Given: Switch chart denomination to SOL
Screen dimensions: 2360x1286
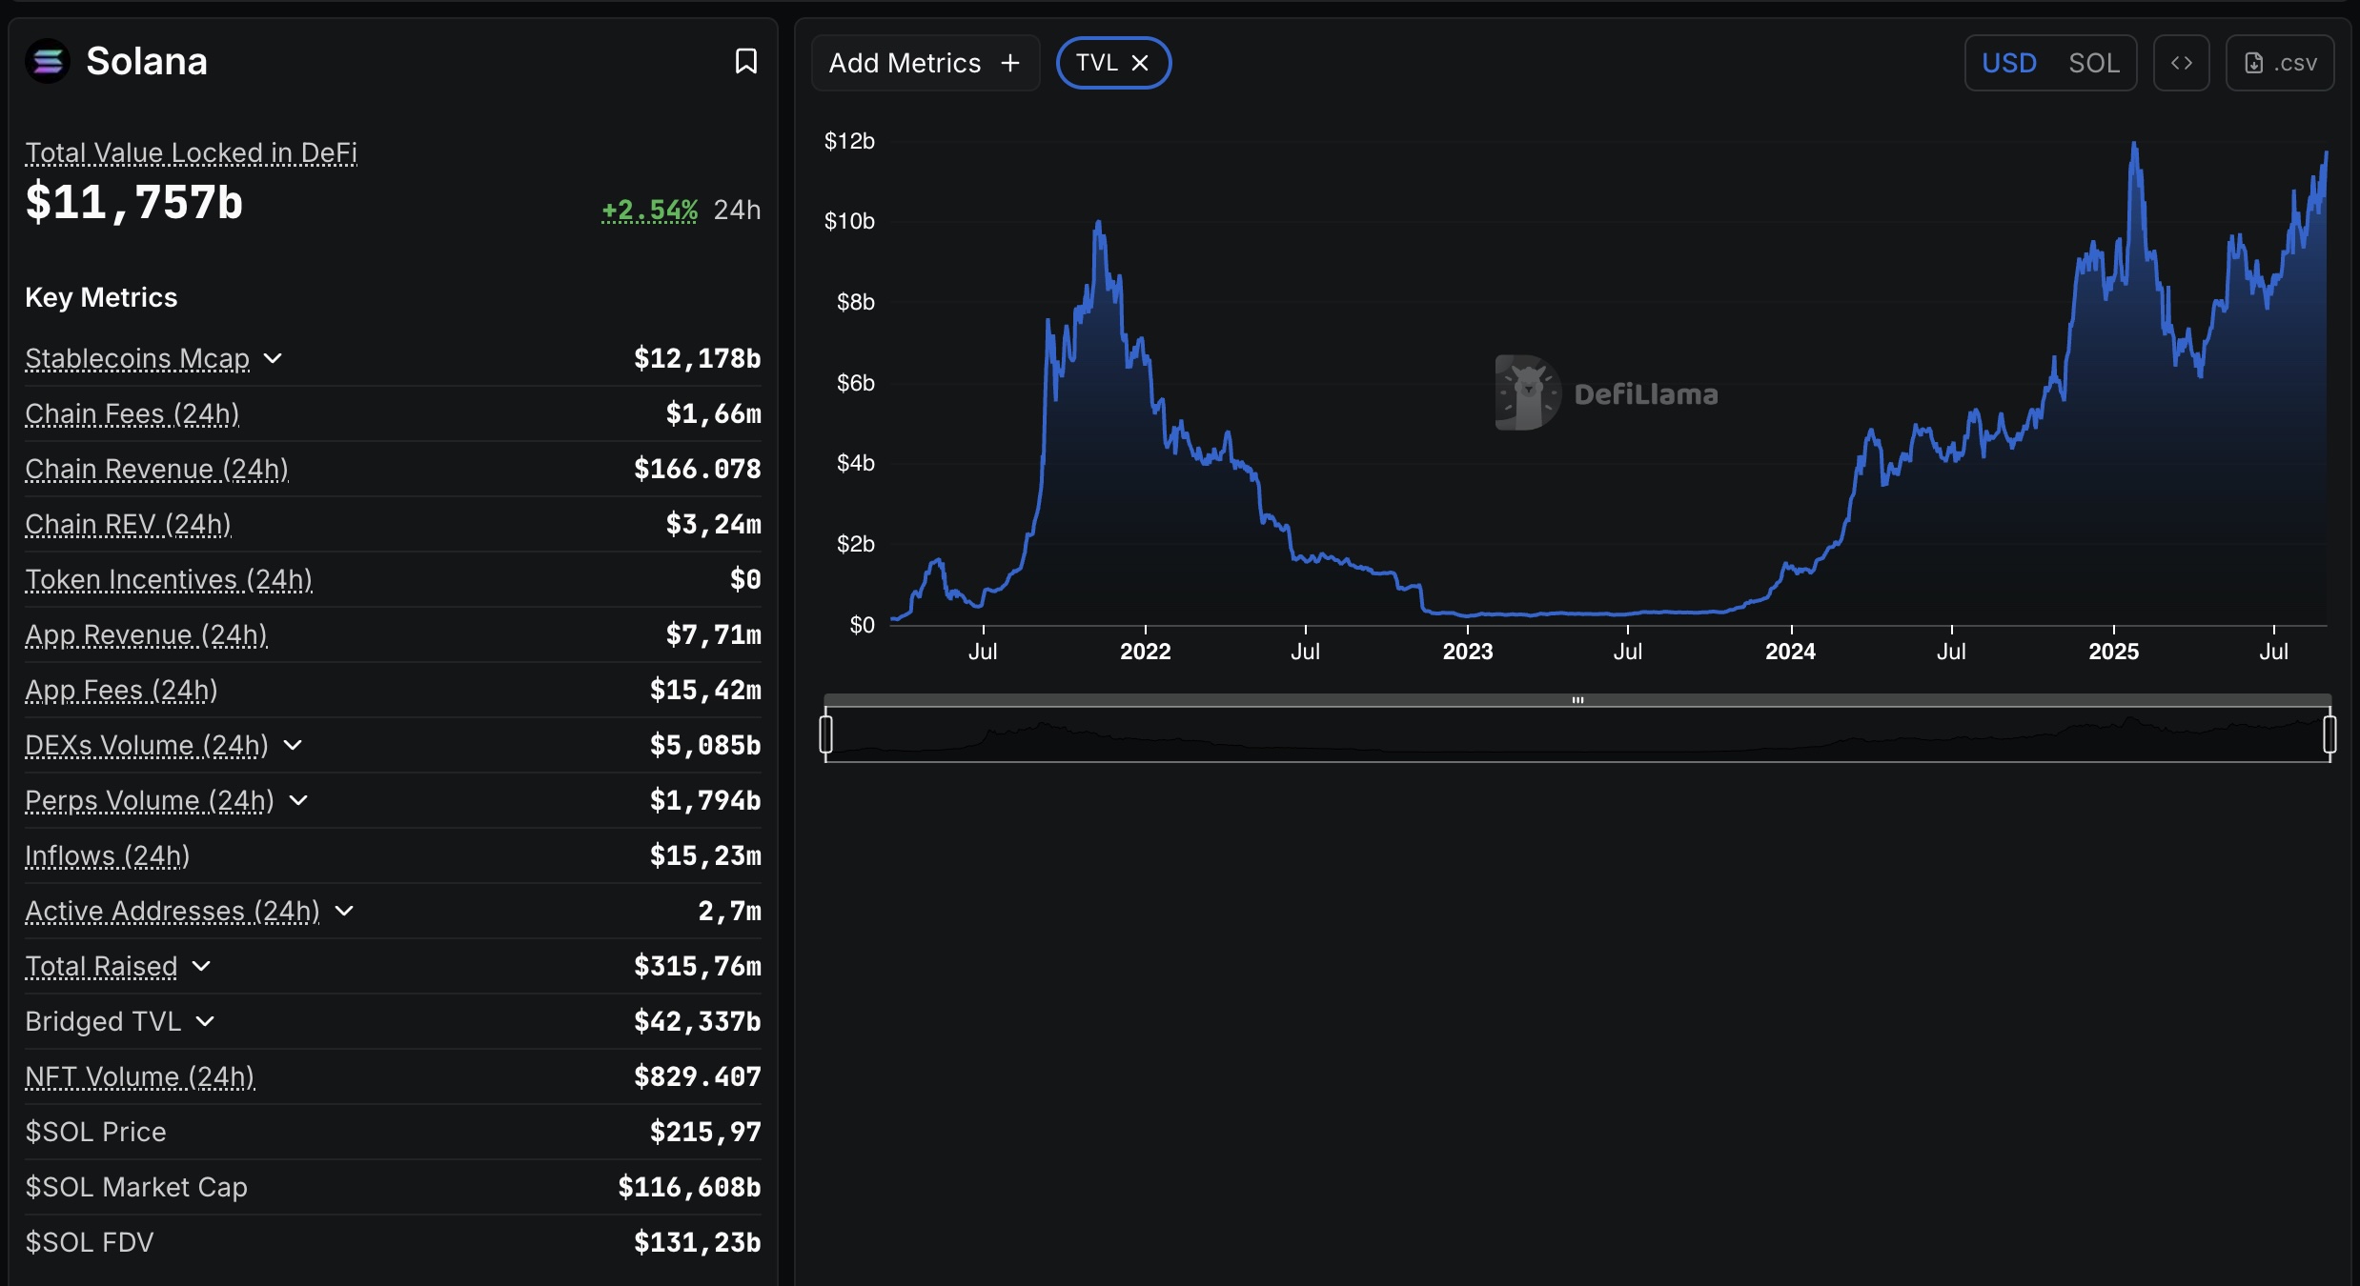Looking at the screenshot, I should click(2094, 63).
